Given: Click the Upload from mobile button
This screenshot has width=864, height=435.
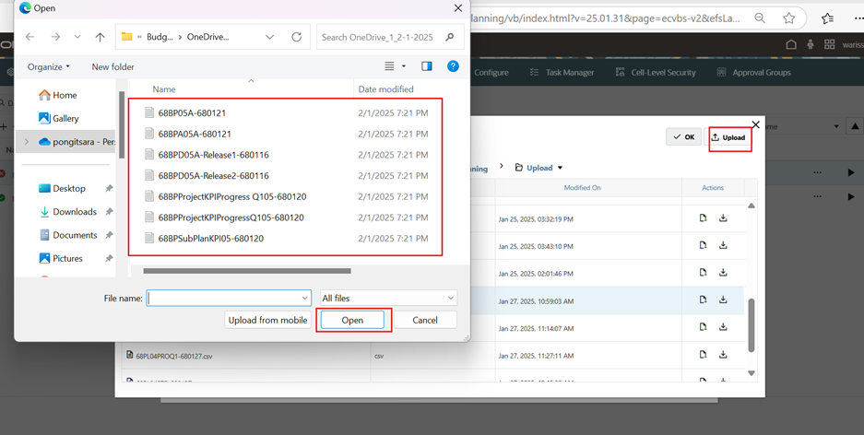Looking at the screenshot, I should [267, 320].
